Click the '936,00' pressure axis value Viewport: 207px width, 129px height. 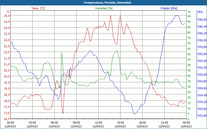click(202, 40)
